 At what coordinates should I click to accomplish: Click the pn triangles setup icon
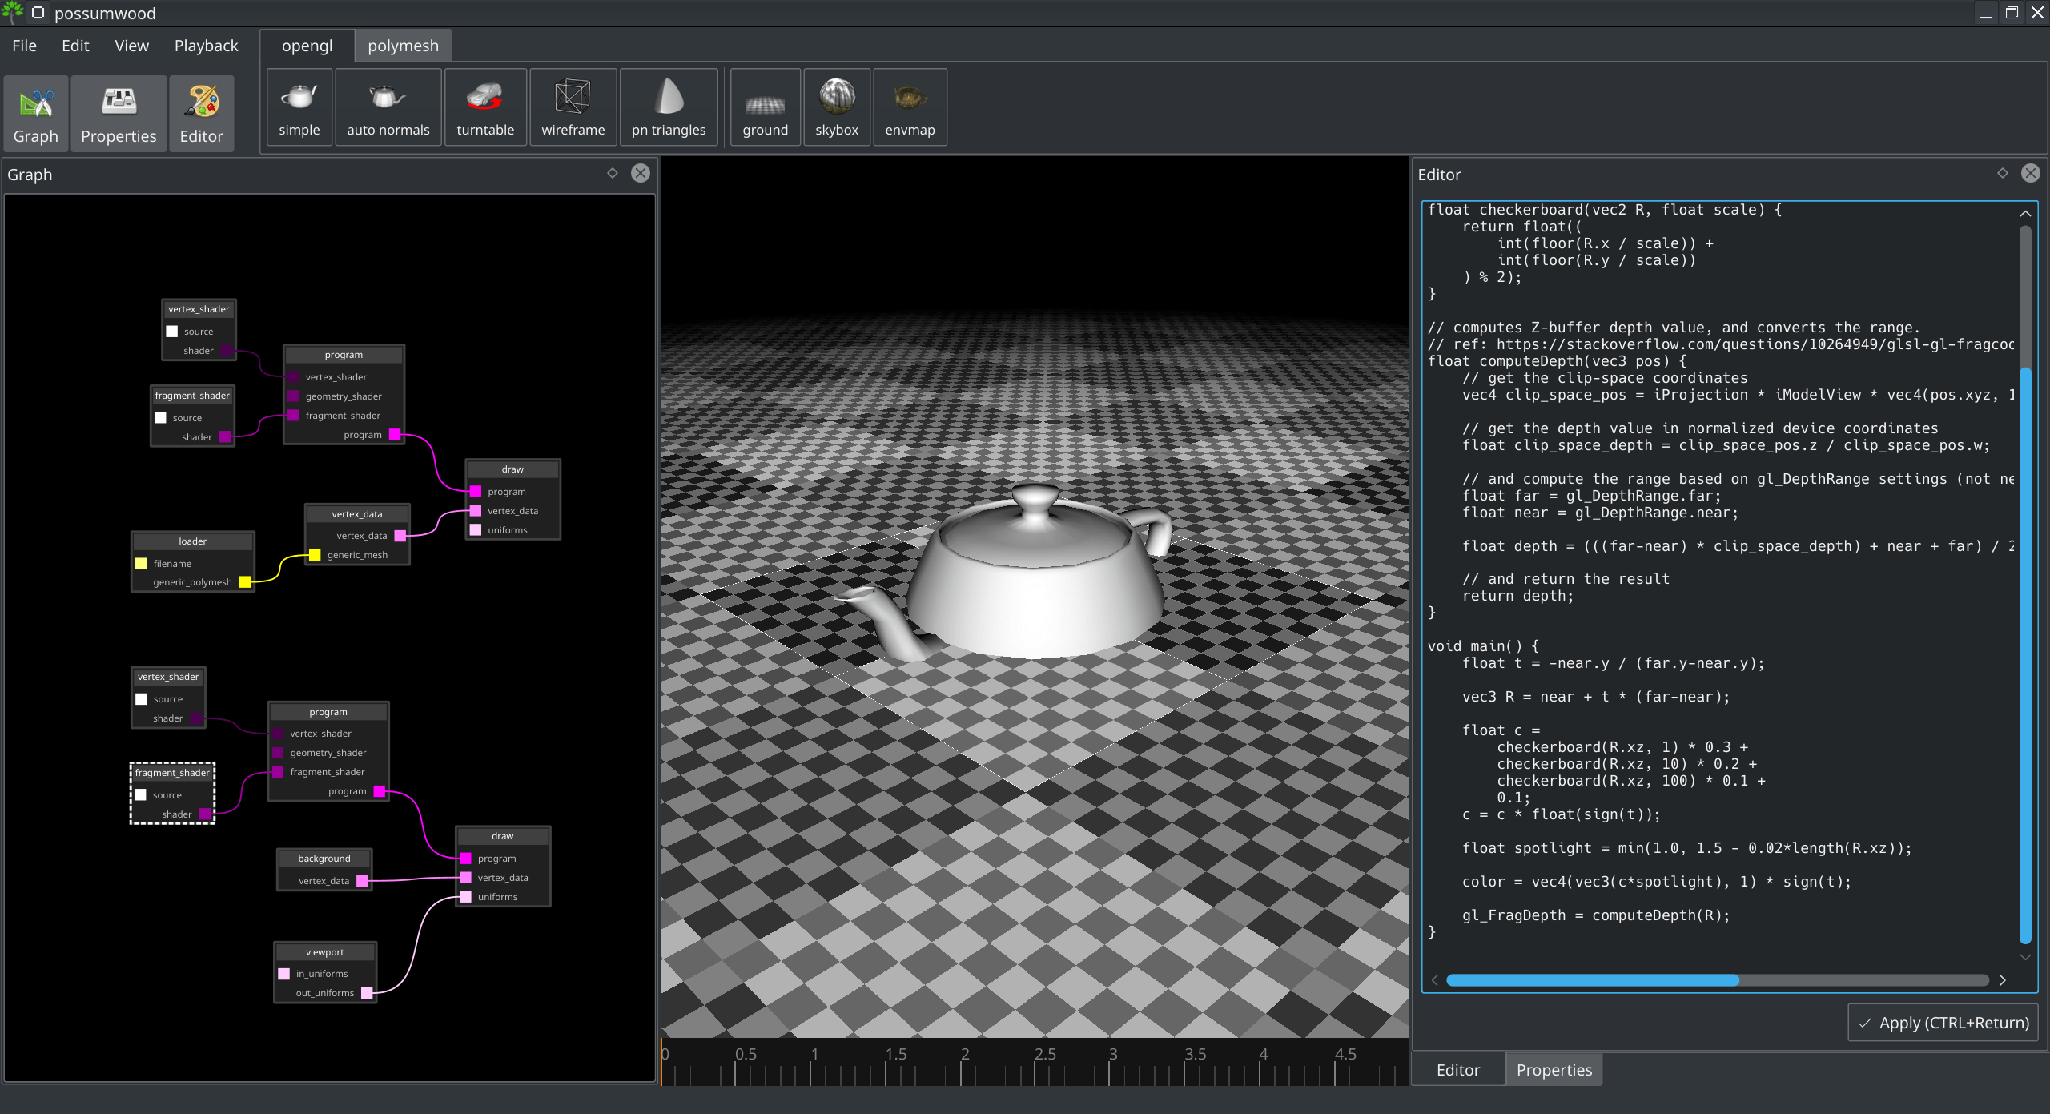tap(668, 107)
